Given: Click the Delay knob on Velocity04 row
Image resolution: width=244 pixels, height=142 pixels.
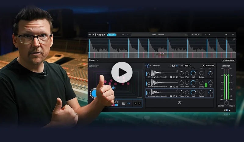Looking at the screenshot, I should coord(201,73).
